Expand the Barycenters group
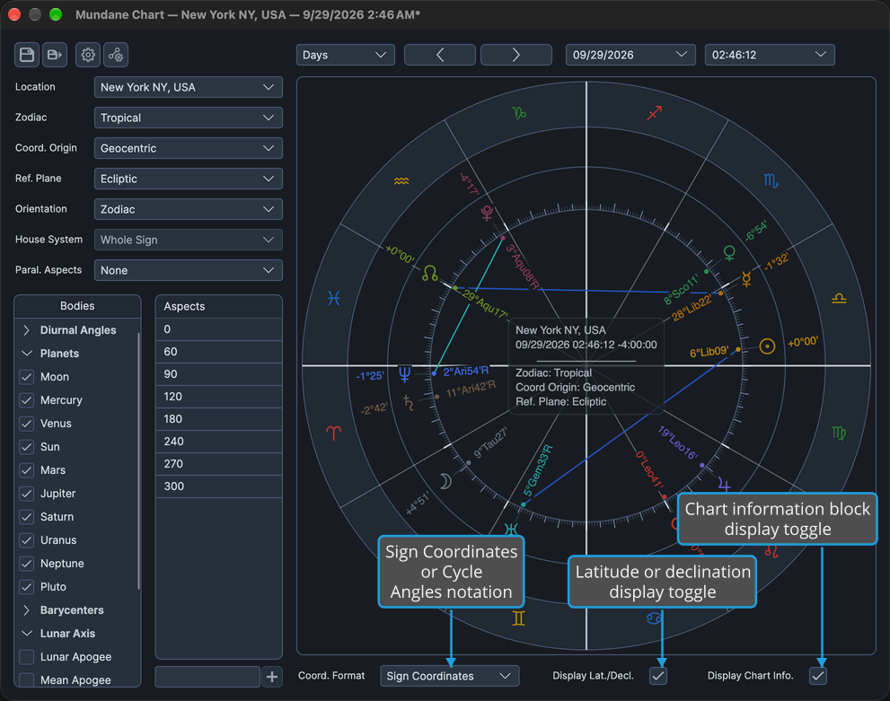The width and height of the screenshot is (890, 701). pos(26,610)
